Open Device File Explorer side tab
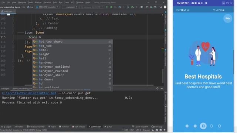 (x=166, y=113)
